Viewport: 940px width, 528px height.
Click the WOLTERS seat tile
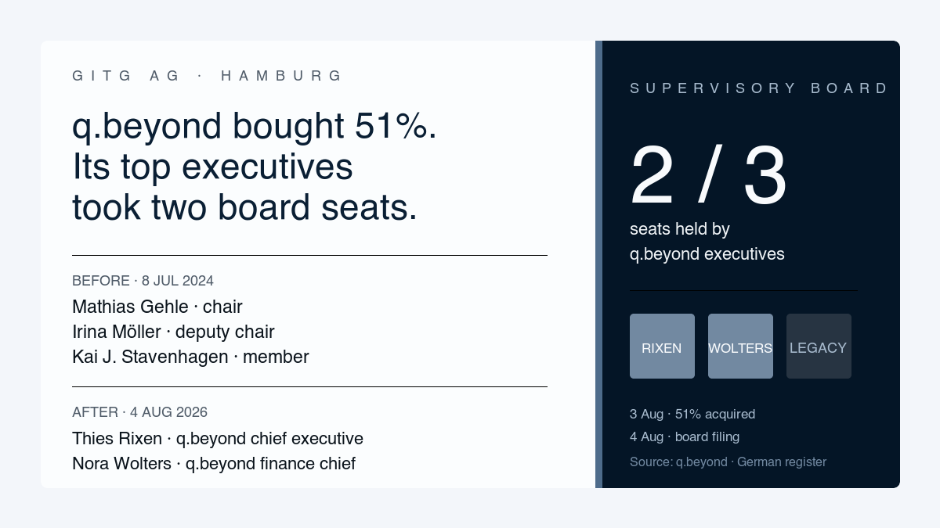click(740, 346)
